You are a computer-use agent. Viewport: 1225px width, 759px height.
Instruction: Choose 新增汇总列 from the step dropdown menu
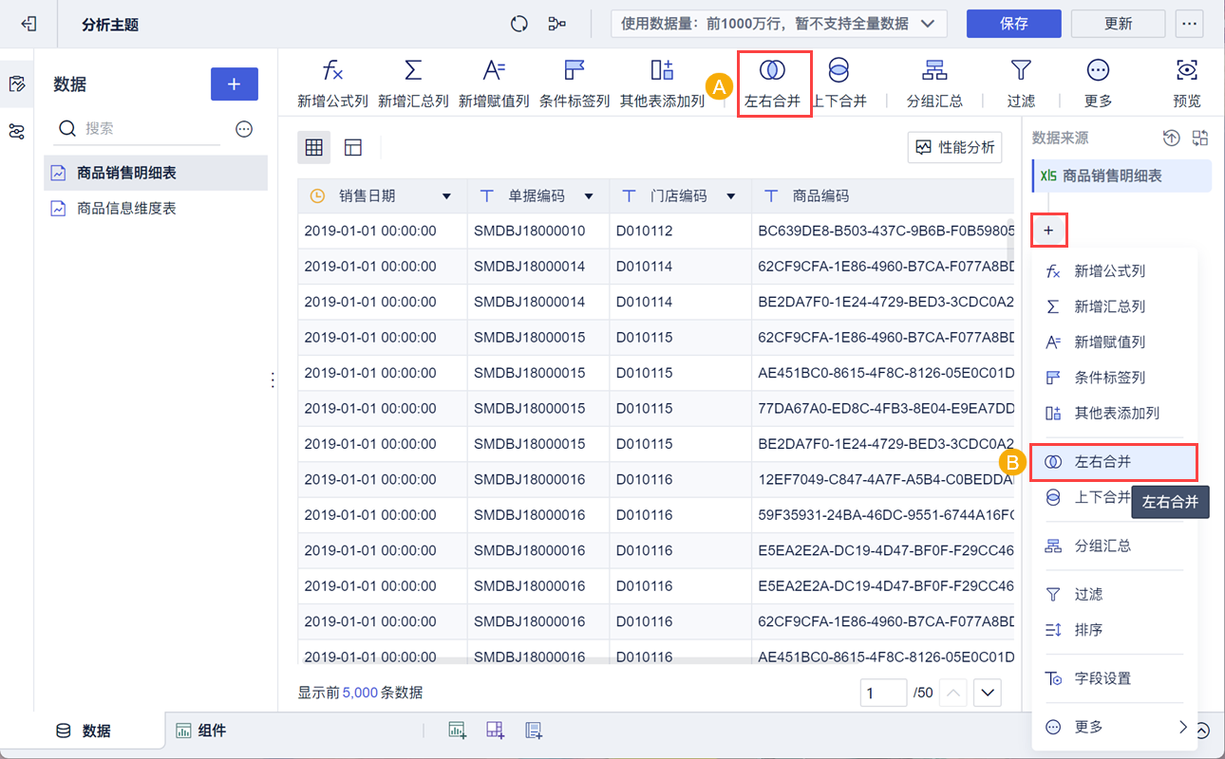(x=1113, y=306)
